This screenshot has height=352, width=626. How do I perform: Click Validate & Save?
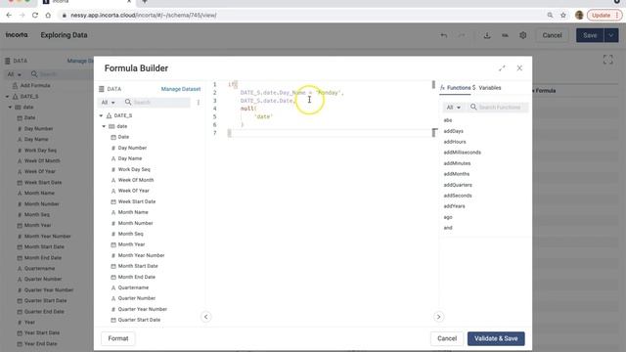coord(496,338)
